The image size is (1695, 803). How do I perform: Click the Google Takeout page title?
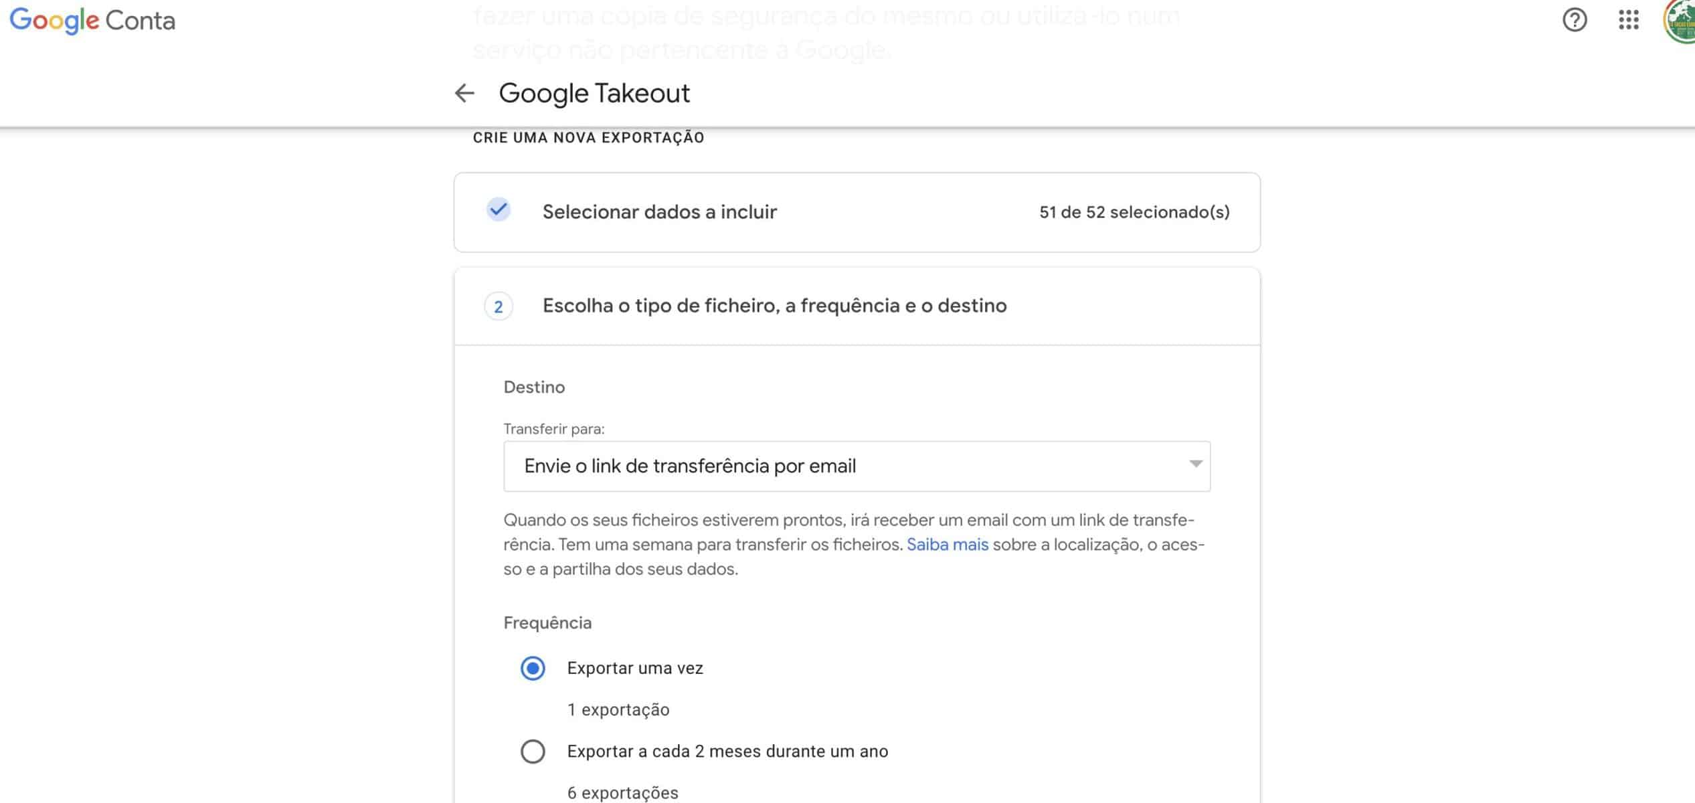click(594, 93)
